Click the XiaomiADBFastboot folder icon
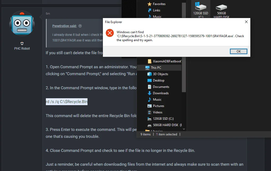The width and height of the screenshot is (271, 171). coord(150,61)
